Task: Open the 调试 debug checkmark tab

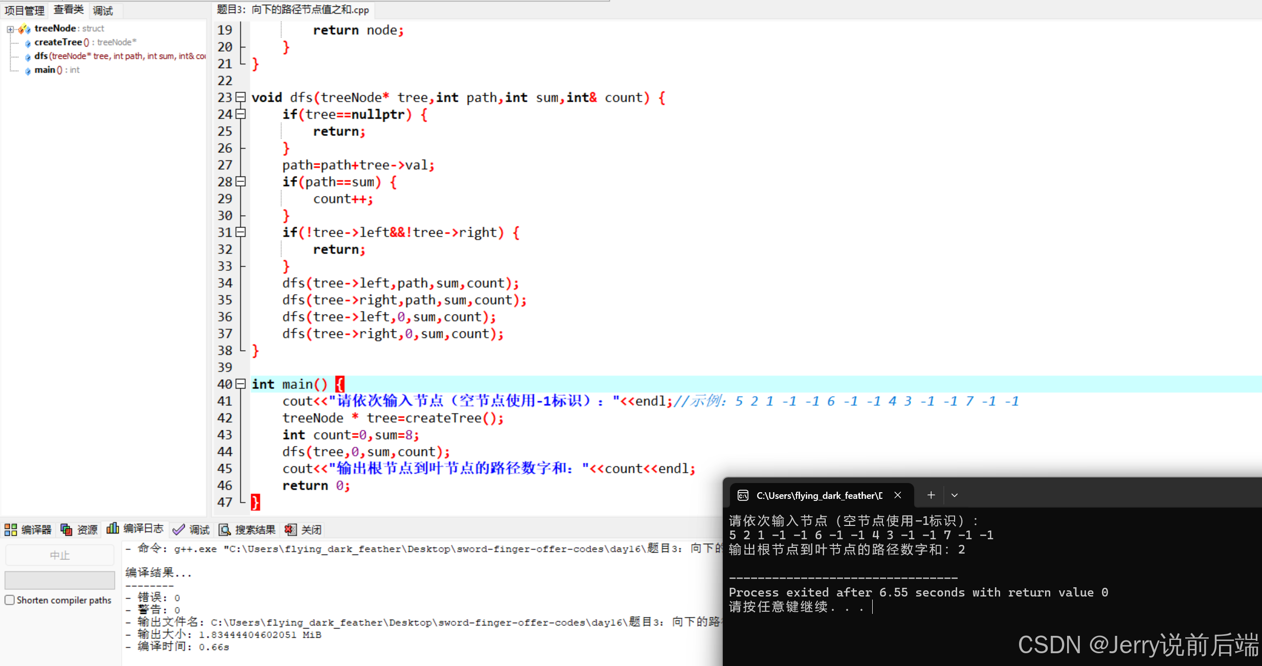Action: point(179,530)
